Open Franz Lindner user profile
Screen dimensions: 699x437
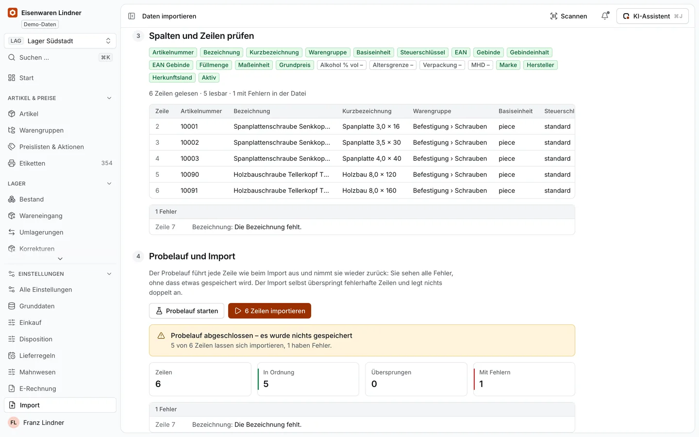pyautogui.click(x=60, y=422)
